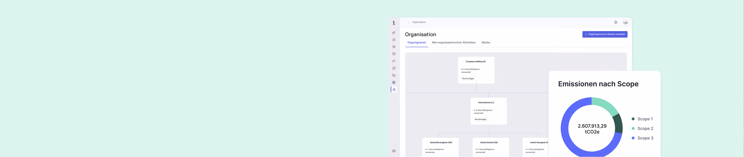Open the notifications bell icon

[x=616, y=22]
